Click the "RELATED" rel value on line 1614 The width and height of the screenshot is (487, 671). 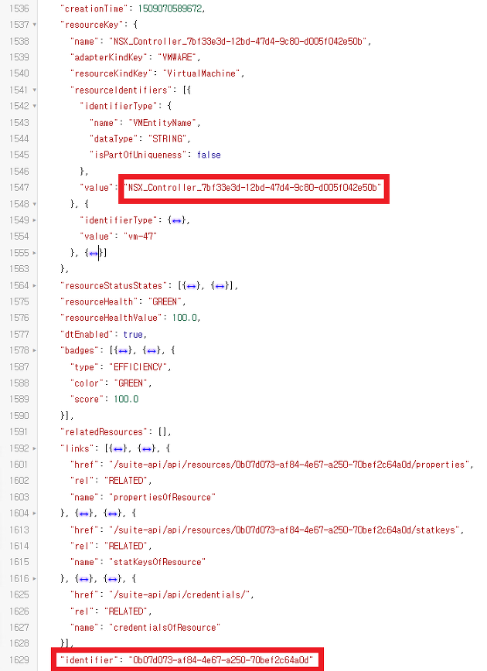pos(126,547)
